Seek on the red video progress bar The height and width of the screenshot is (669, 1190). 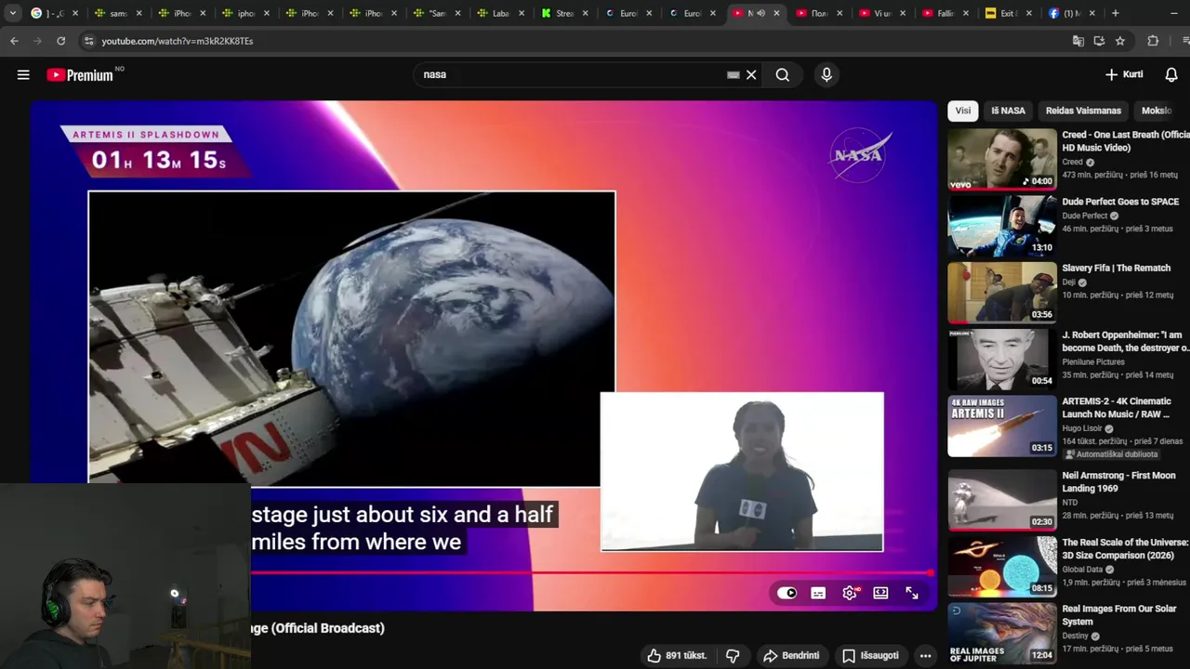(x=591, y=572)
